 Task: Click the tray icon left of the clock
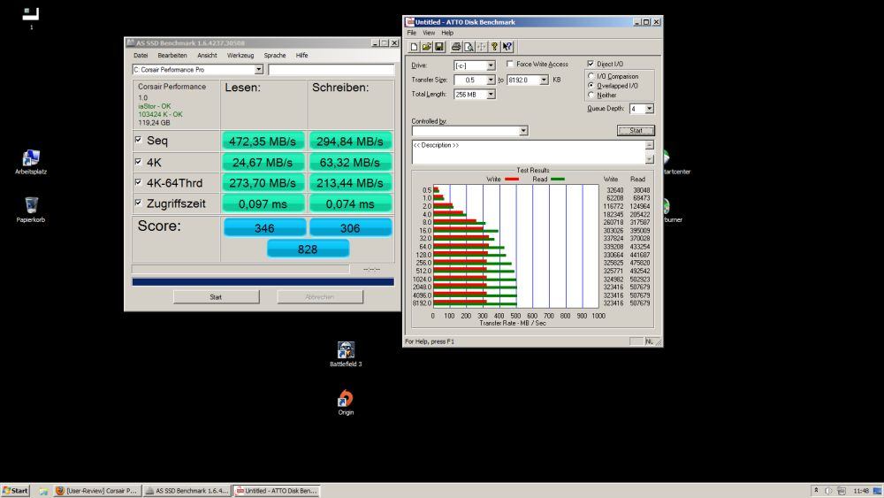[x=842, y=491]
